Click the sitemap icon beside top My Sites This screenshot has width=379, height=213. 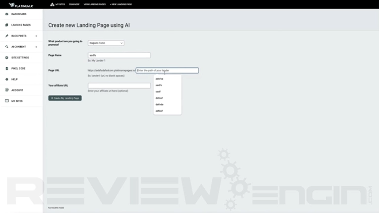[52, 4]
